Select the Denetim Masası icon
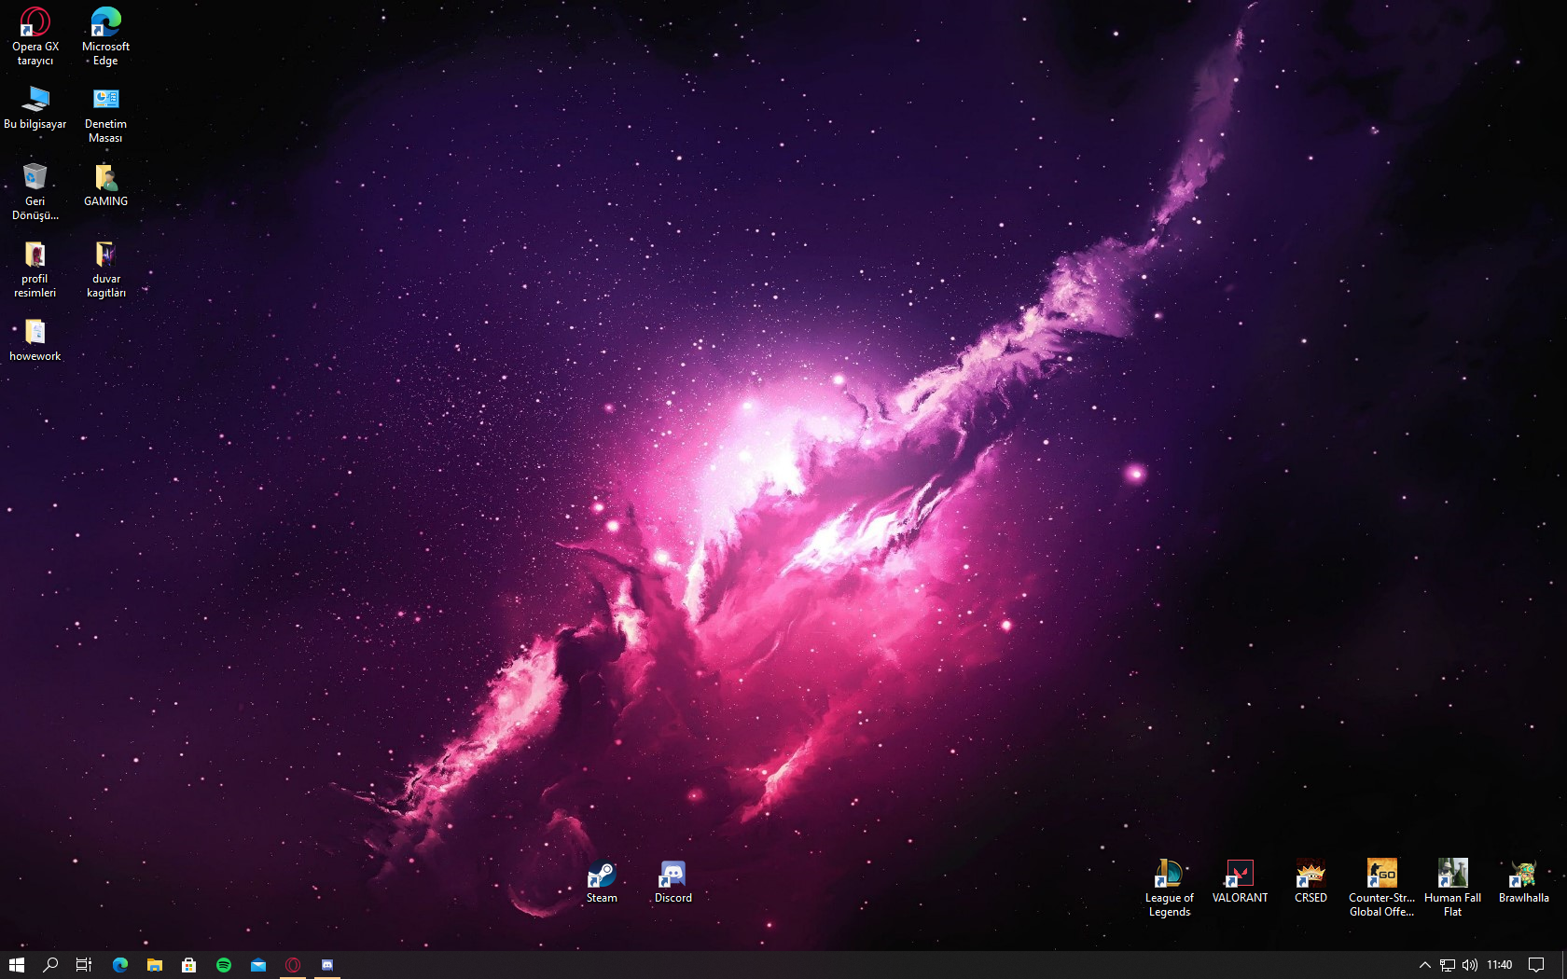Screen dimensions: 1567x979 (x=105, y=115)
